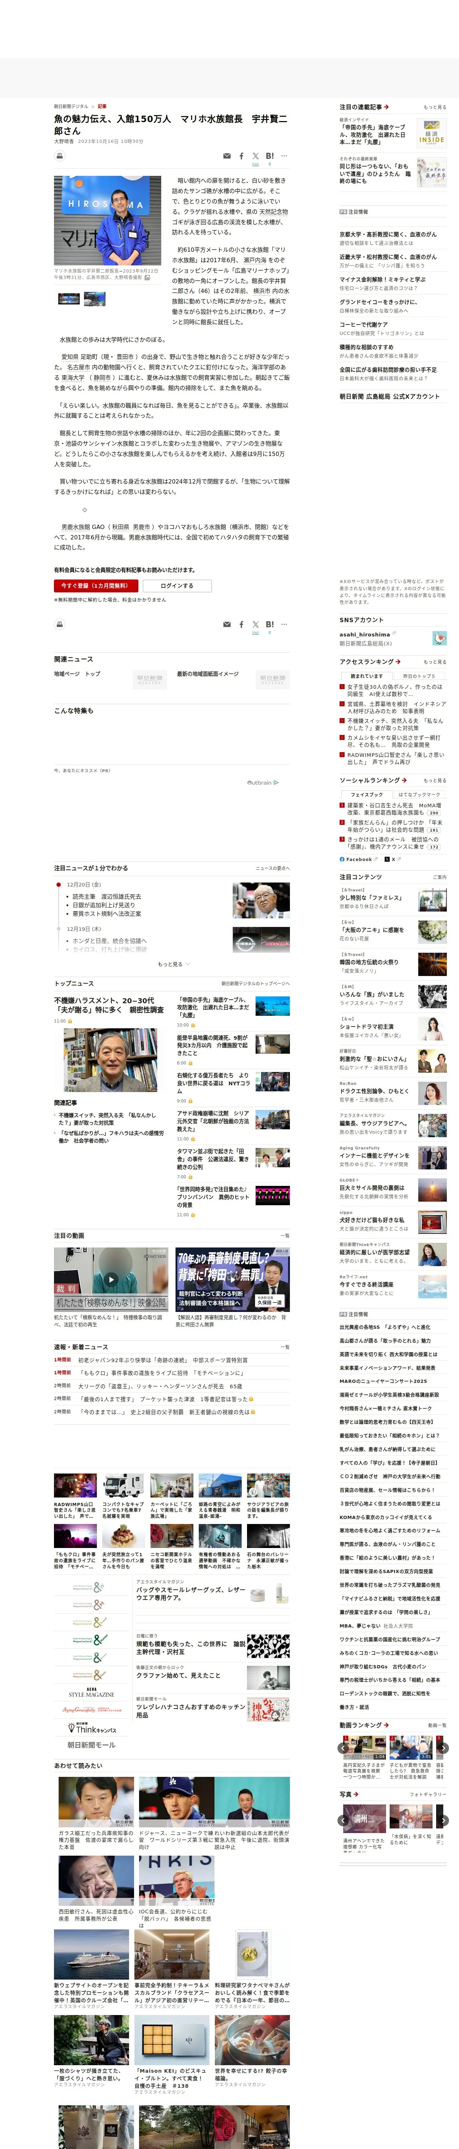Click the X icon below the login button
Image resolution: width=459 pixels, height=2149 pixels.
tap(256, 624)
